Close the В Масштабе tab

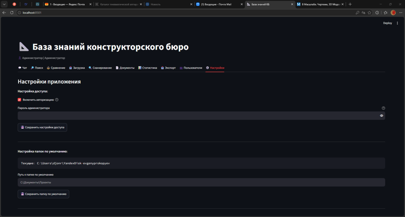[342, 4]
